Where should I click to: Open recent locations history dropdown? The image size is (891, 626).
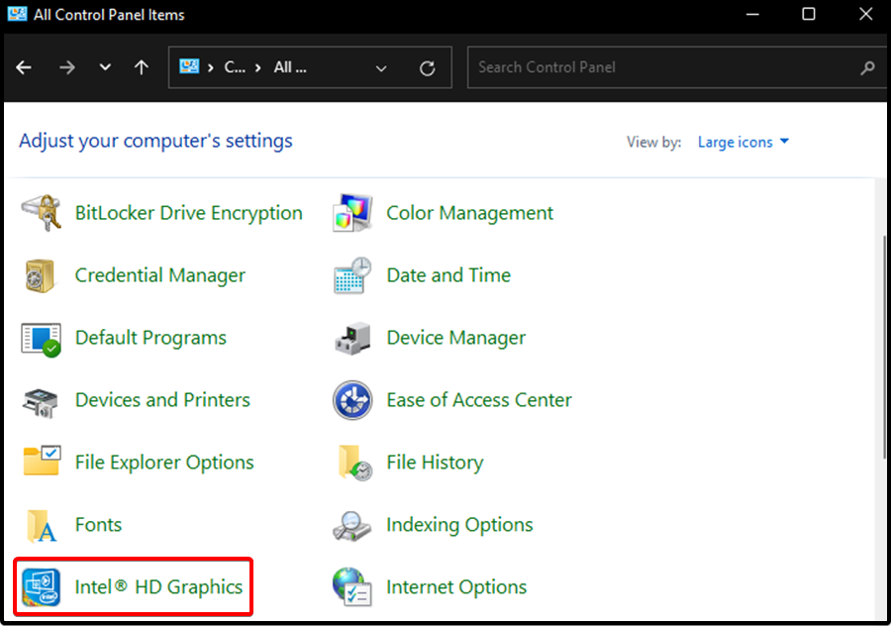click(x=105, y=67)
